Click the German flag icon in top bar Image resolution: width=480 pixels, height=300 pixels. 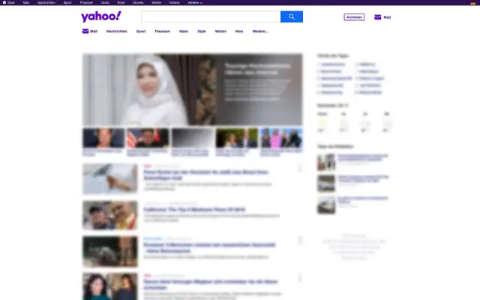pyautogui.click(x=472, y=3)
